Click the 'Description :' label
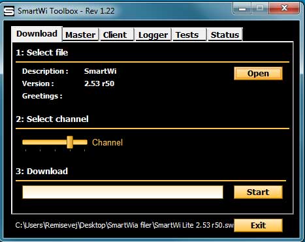 [45, 71]
